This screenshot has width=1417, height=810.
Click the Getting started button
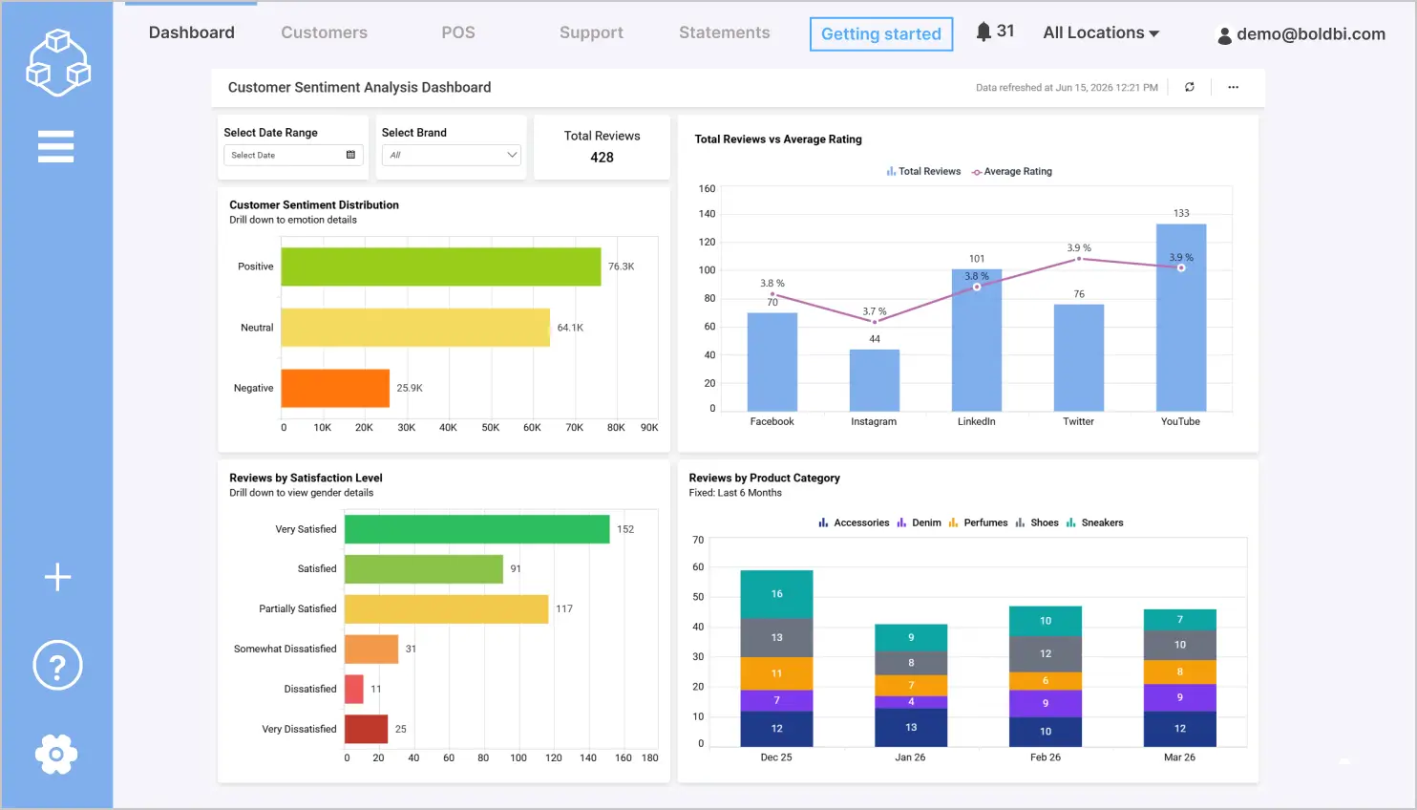coord(881,34)
